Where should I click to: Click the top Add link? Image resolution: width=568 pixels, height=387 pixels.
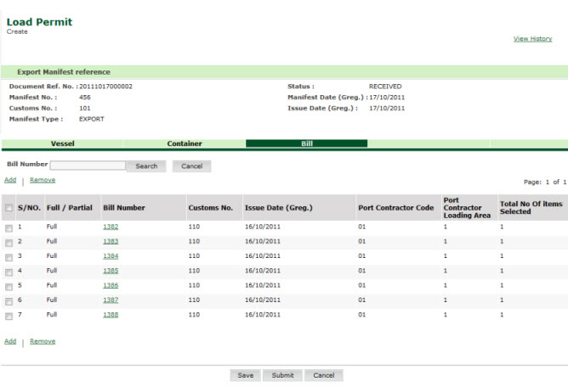(10, 180)
